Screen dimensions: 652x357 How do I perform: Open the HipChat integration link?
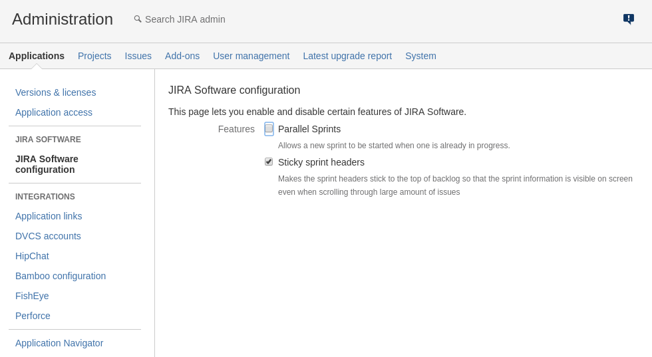pyautogui.click(x=32, y=256)
